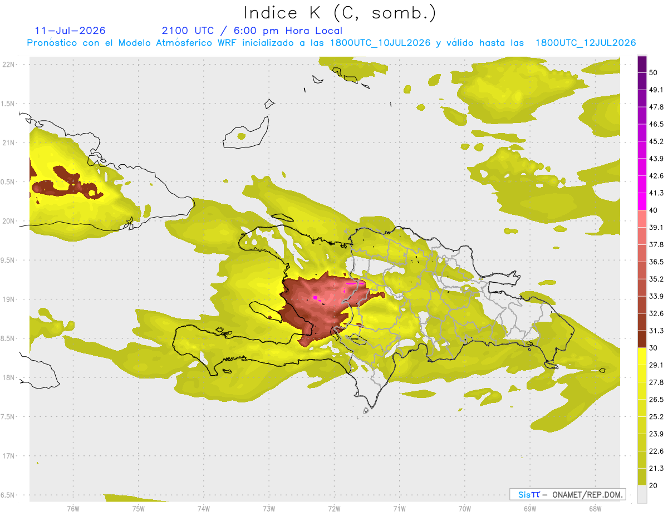Click the 17N latitude axis label

click(9, 456)
